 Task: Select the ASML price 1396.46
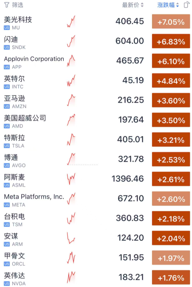click(128, 179)
